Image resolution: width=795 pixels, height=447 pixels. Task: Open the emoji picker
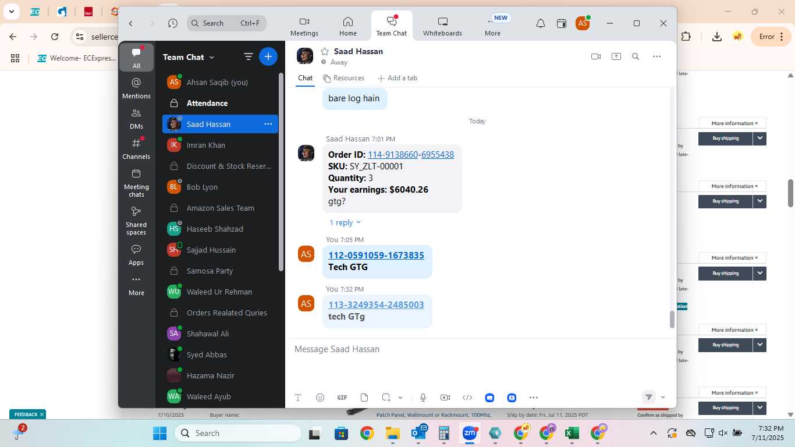pos(320,398)
